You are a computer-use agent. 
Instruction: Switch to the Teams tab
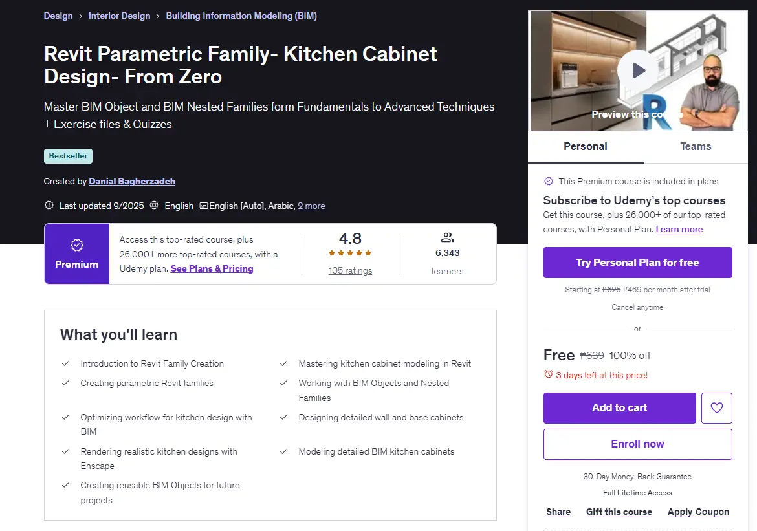[x=695, y=147]
